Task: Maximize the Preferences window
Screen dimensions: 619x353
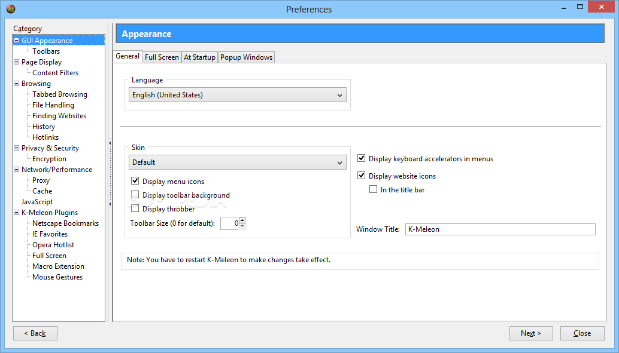Action: pyautogui.click(x=580, y=7)
